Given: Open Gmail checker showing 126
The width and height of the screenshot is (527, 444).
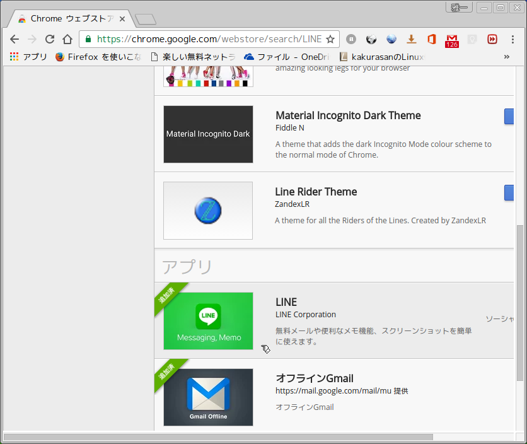Looking at the screenshot, I should (452, 41).
